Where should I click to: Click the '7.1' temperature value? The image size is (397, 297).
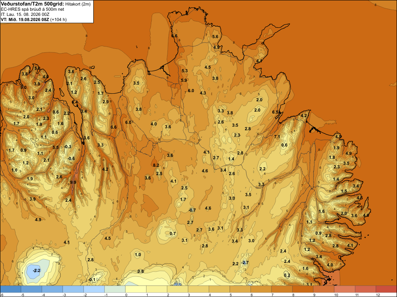click(277, 137)
